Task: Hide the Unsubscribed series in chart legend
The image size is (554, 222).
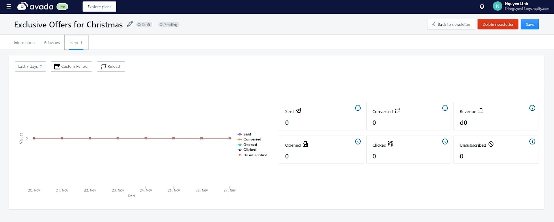Action: tap(255, 155)
